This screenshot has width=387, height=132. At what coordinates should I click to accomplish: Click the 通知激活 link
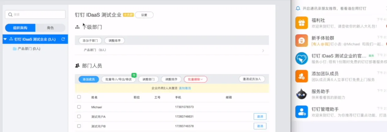point(185,88)
